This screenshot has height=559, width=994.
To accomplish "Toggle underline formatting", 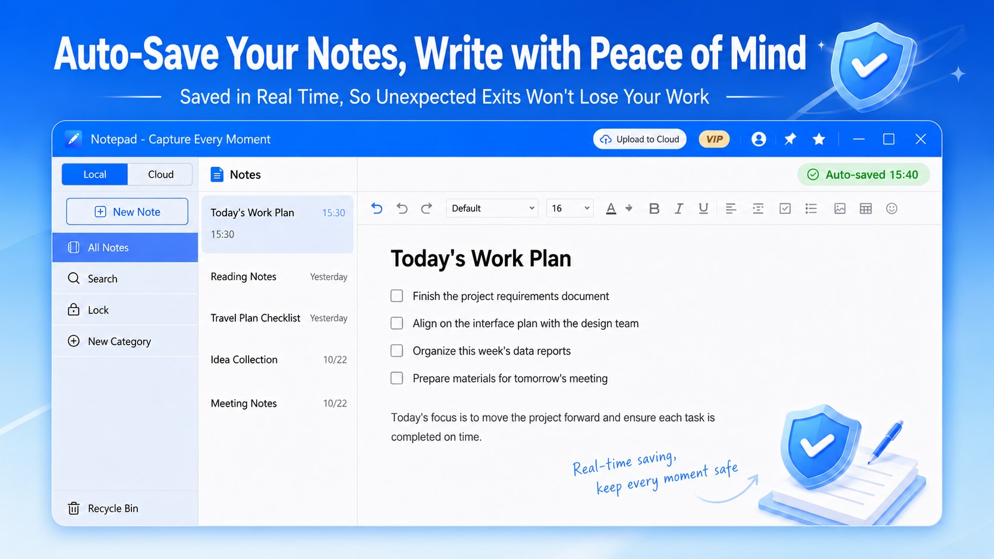I will [x=703, y=209].
